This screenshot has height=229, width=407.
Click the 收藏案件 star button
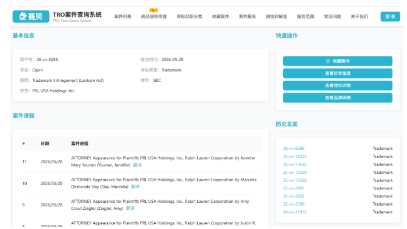(x=338, y=61)
